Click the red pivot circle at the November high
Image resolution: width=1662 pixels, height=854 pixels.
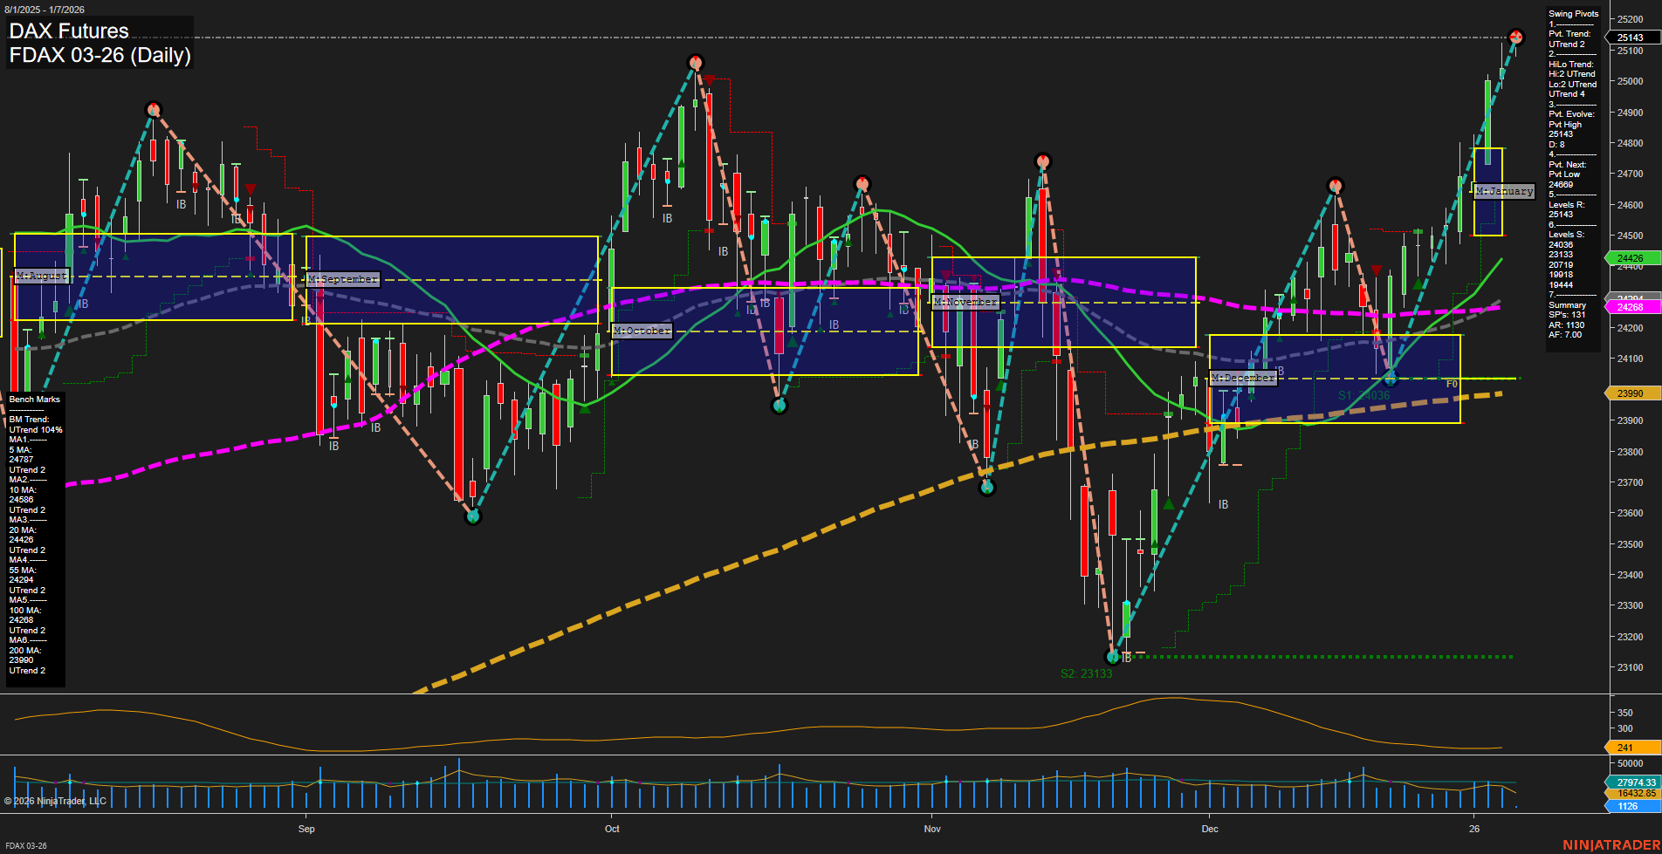(x=1042, y=161)
